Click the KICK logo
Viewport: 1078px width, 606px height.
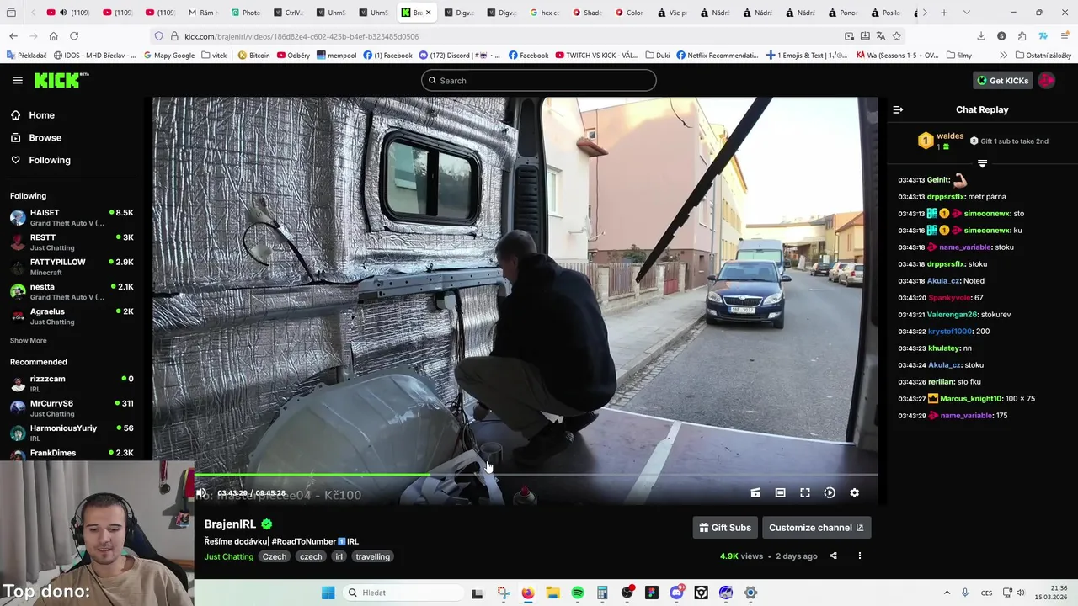click(61, 80)
